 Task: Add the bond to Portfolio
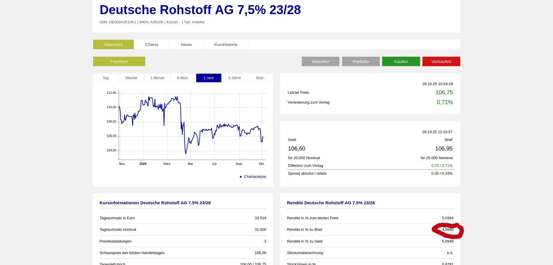[x=361, y=62]
